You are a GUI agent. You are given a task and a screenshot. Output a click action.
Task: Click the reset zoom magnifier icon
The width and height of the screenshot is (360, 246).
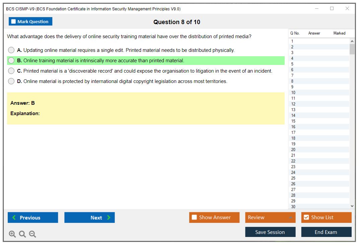[x=22, y=234]
